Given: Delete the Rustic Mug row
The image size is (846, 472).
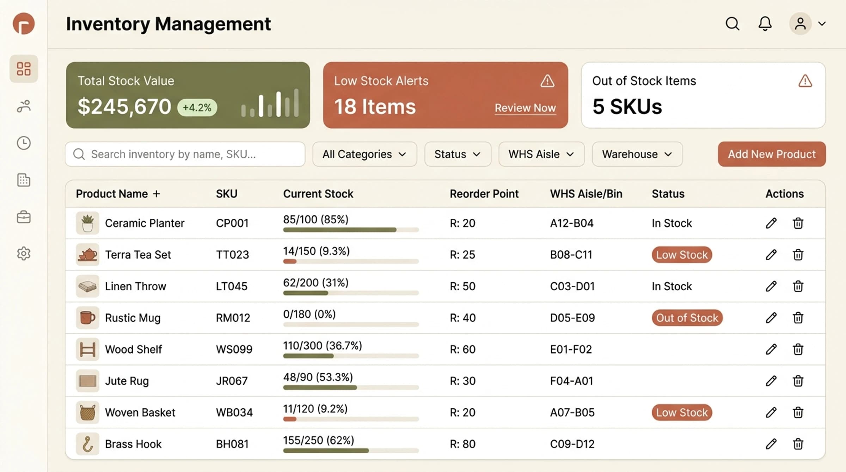Looking at the screenshot, I should pos(798,318).
